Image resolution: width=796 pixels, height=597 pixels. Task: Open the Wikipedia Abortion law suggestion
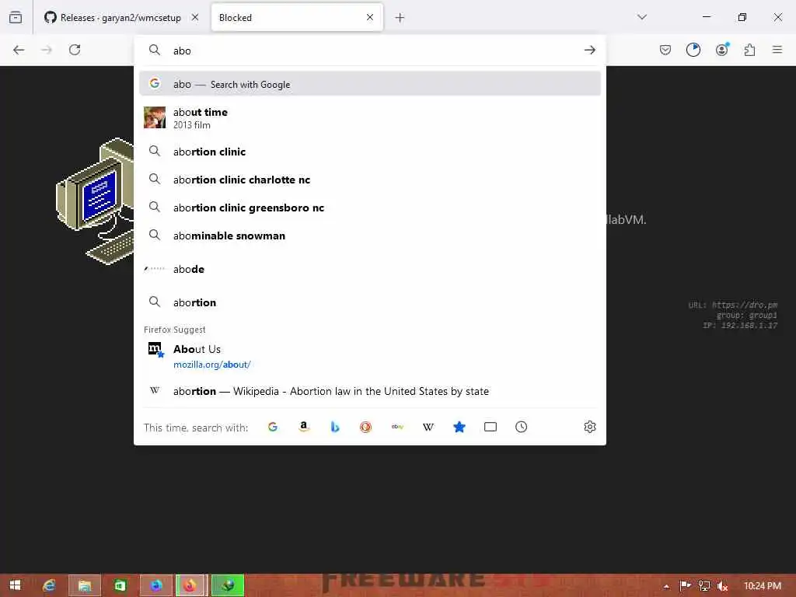(x=369, y=391)
